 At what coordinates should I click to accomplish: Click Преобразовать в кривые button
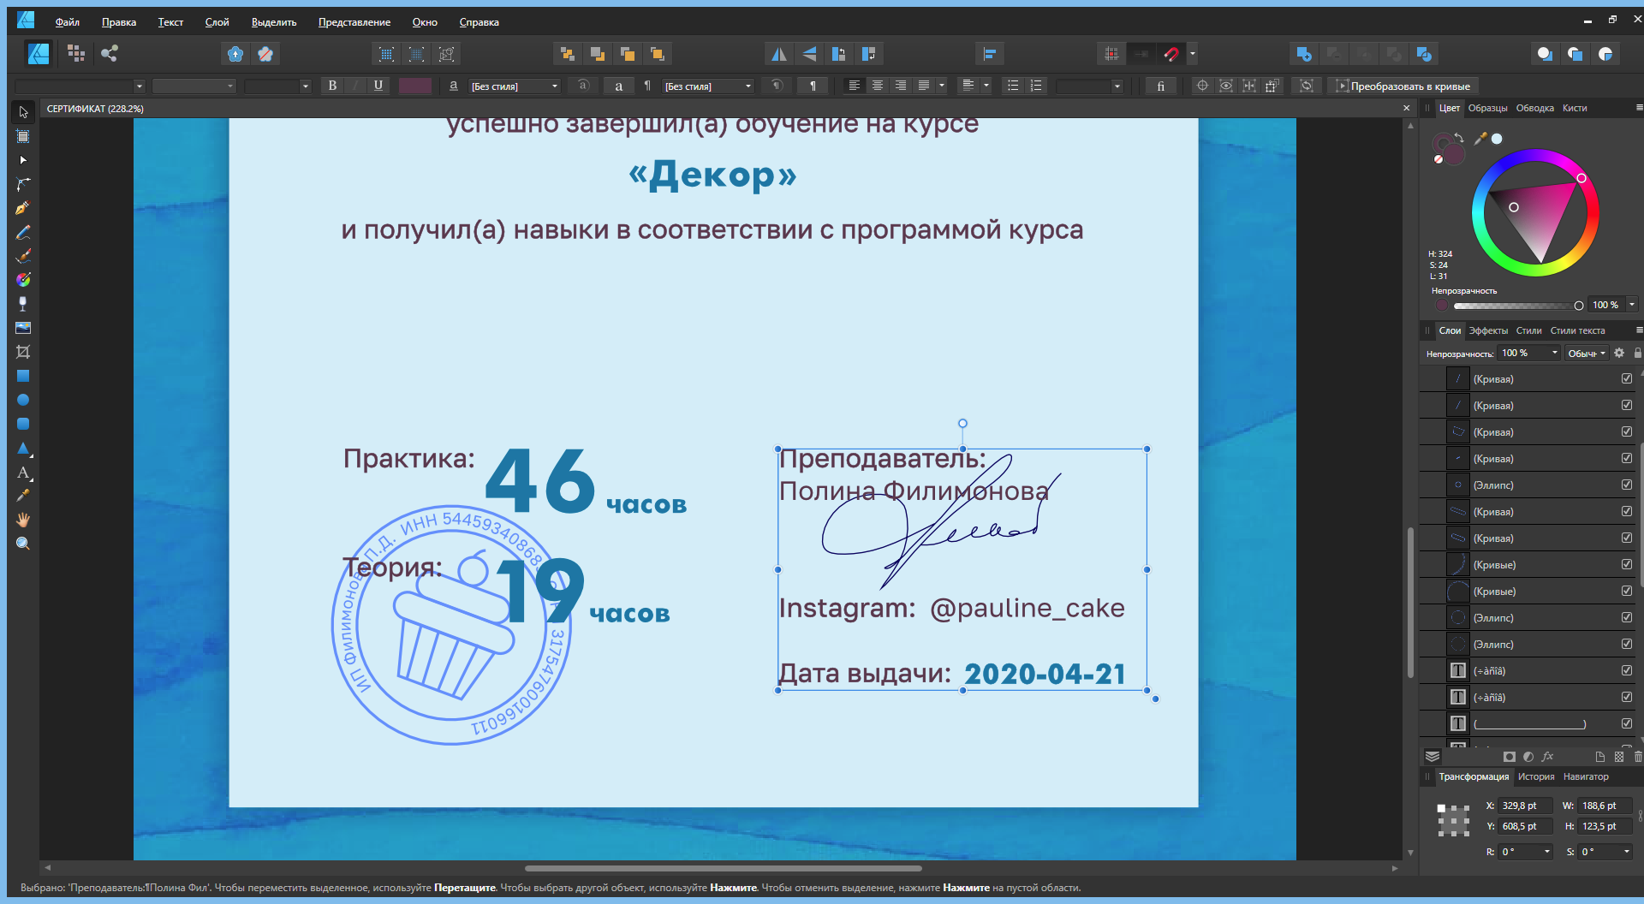[1403, 86]
